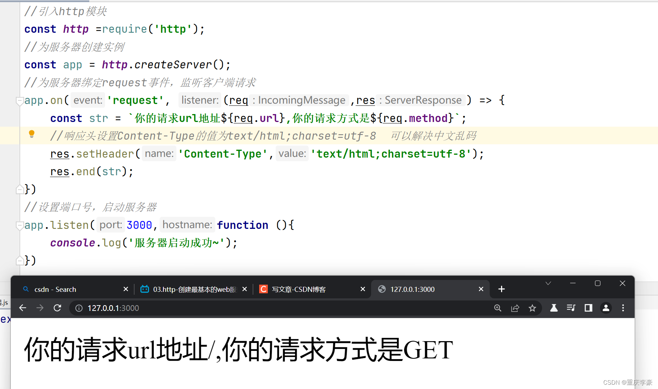Collapse the app.on code block fold marker
The image size is (658, 389).
(x=20, y=101)
